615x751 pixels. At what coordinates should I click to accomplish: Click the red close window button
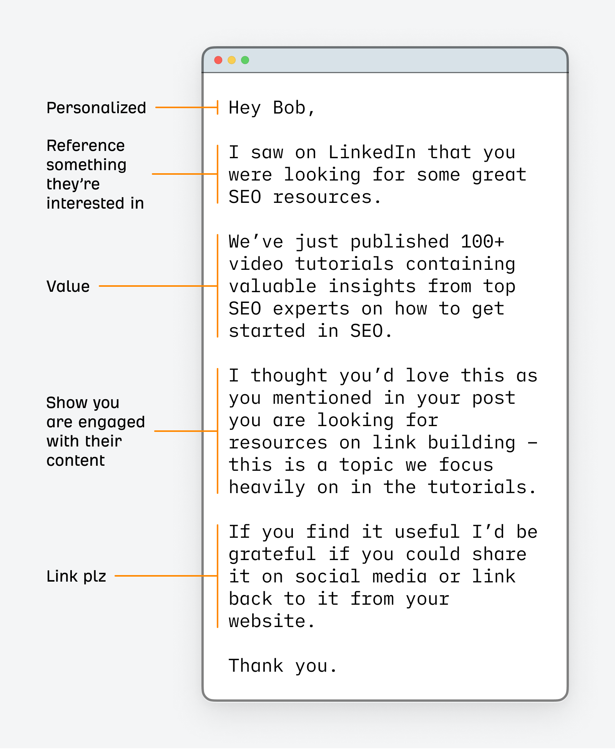point(218,60)
